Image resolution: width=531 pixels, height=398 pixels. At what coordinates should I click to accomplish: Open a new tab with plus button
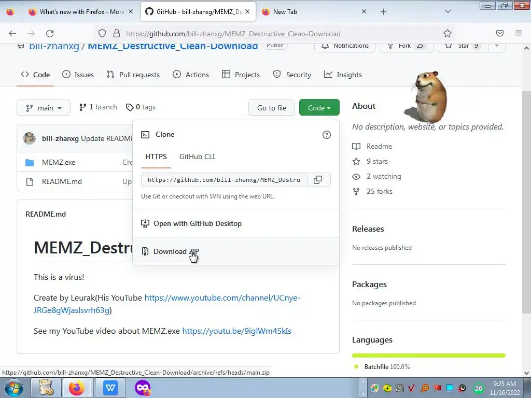(383, 12)
